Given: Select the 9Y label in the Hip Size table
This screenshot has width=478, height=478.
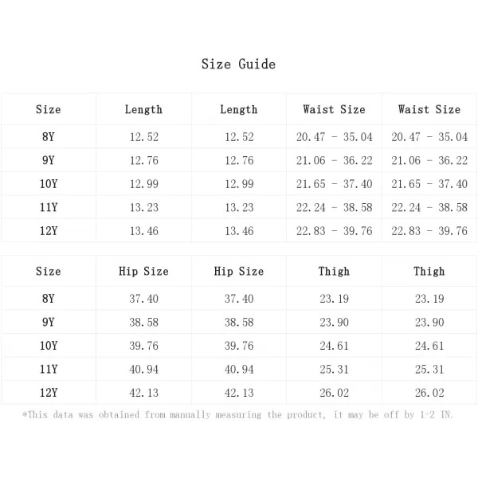Looking at the screenshot, I should click(x=49, y=322).
